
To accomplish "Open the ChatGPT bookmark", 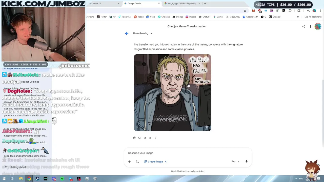I will coord(205,17).
